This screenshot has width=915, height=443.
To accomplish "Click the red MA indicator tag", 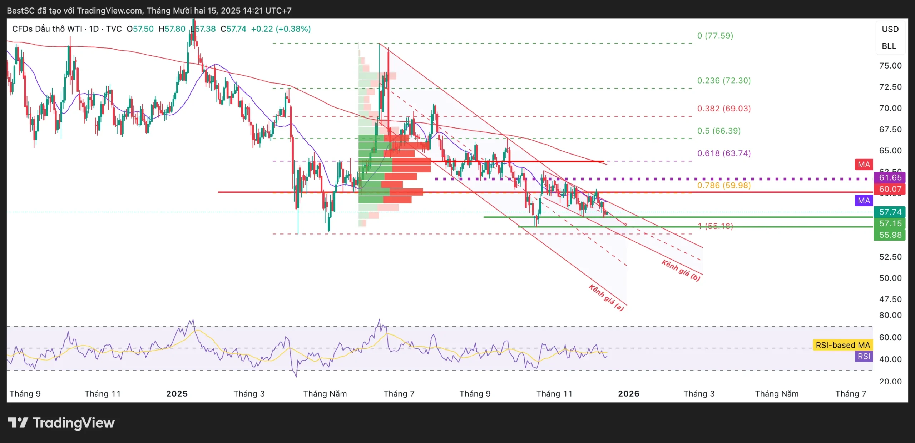I will click(x=864, y=165).
